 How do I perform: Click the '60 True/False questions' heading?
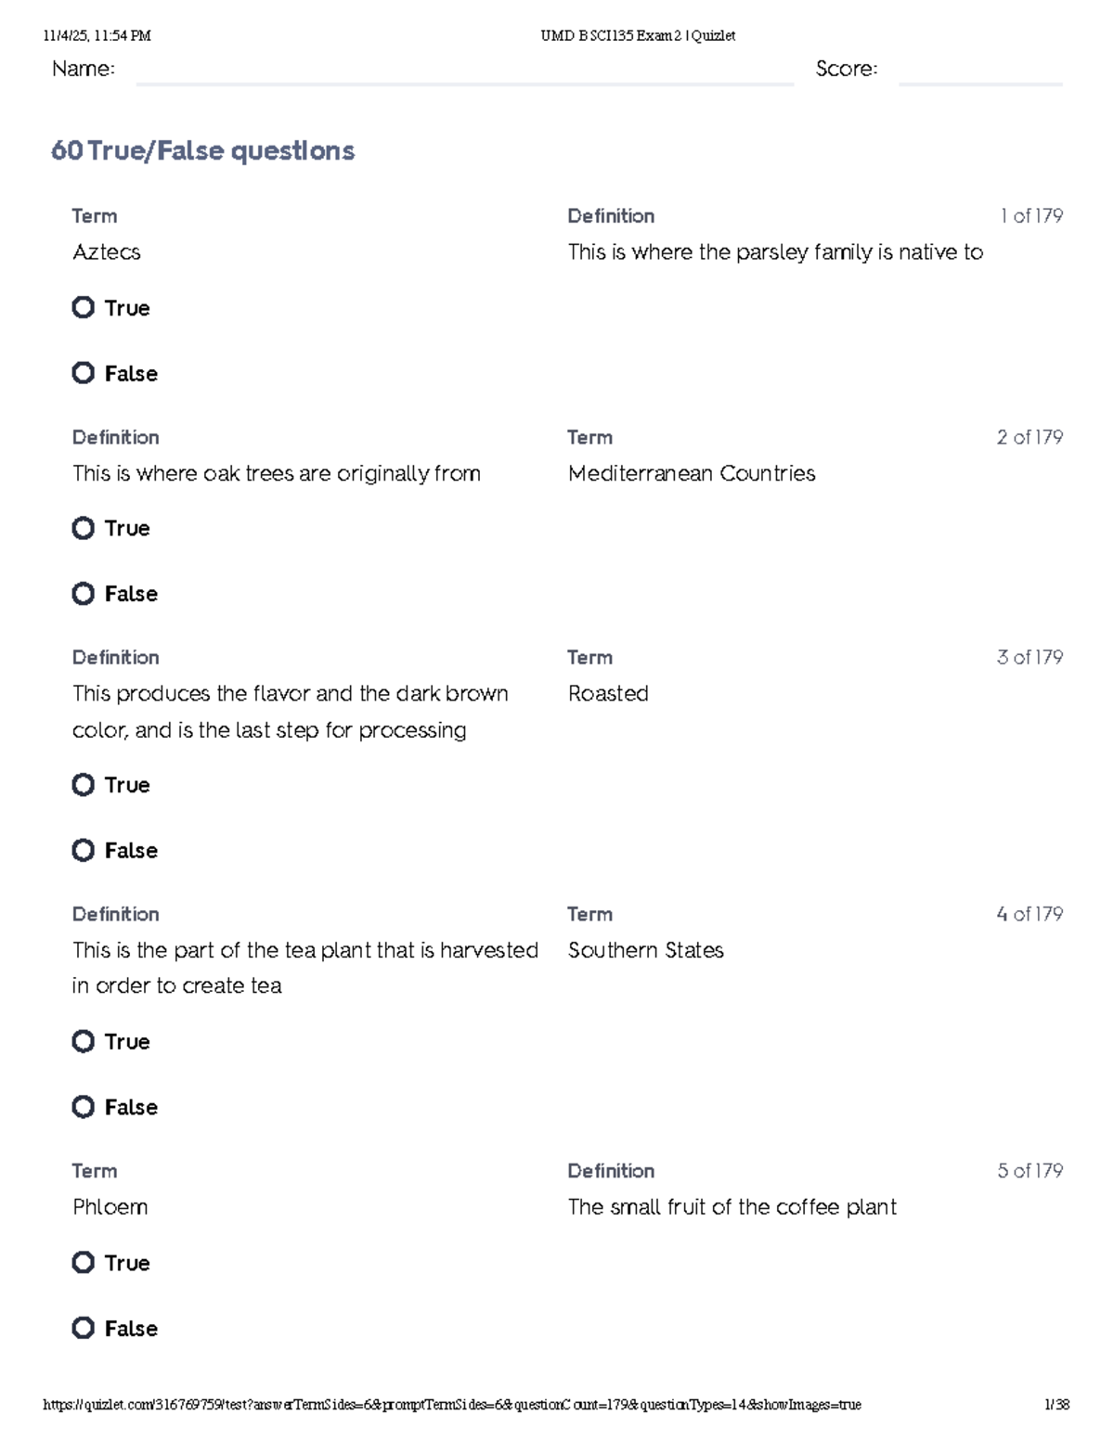click(x=202, y=150)
